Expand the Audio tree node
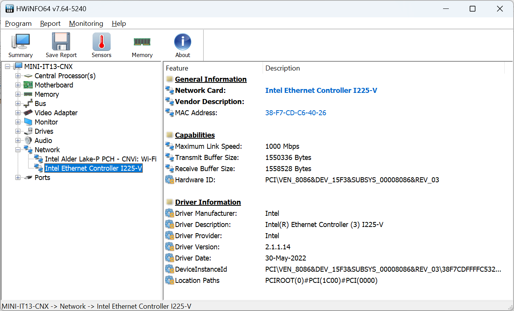The height and width of the screenshot is (311, 514). coord(18,140)
